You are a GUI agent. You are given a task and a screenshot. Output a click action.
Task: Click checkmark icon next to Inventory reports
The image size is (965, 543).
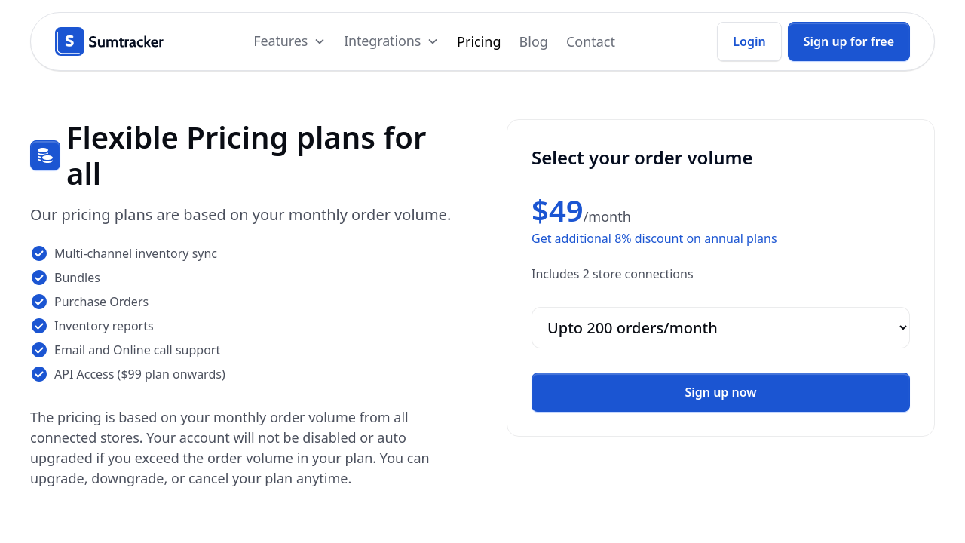(x=39, y=326)
